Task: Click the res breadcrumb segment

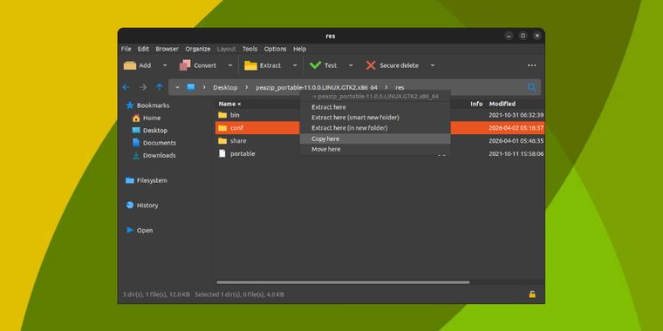Action: click(x=400, y=87)
